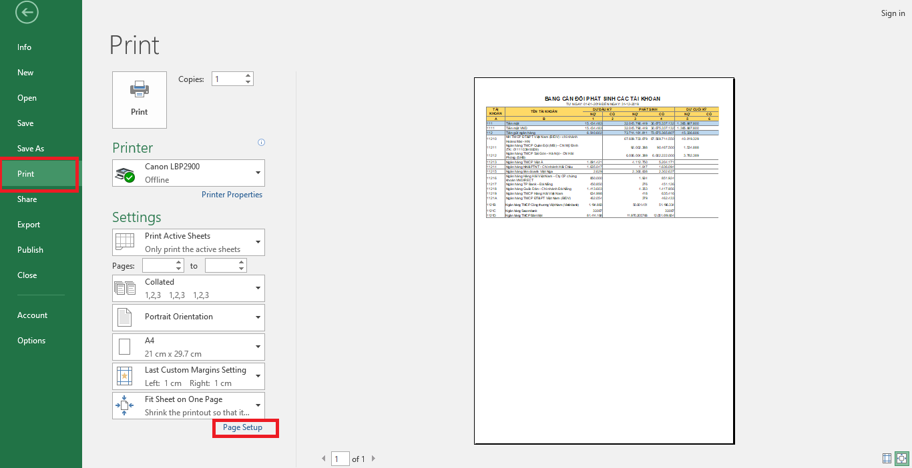Click Sign in at the top right

(x=893, y=13)
